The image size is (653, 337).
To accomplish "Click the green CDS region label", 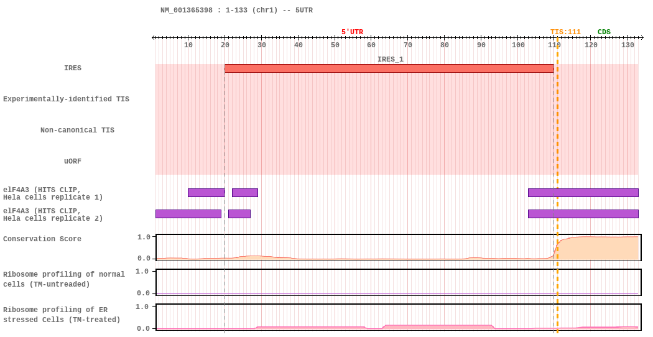I will (604, 32).
